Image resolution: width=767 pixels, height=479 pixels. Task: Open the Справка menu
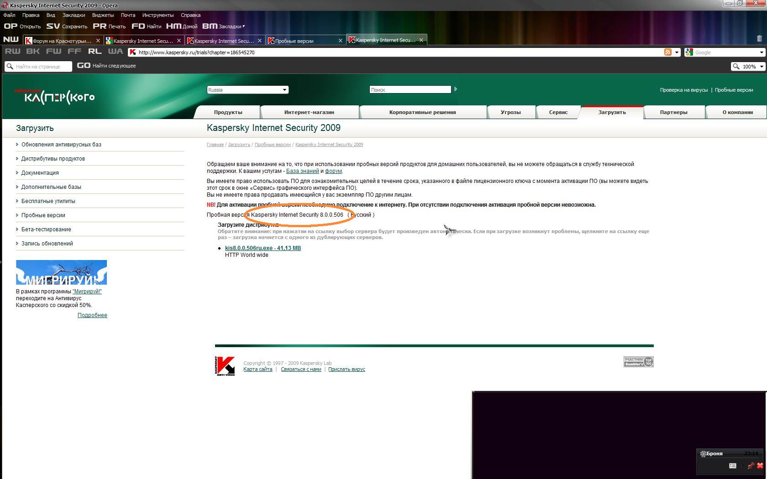point(190,15)
